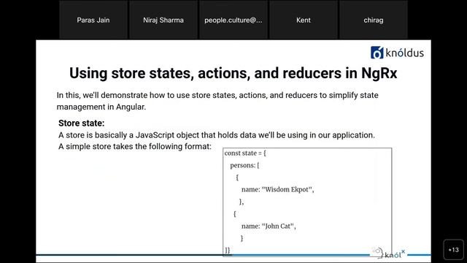Viewport: 467px width, 263px height.
Task: Select Kent participant tile
Action: 304,20
